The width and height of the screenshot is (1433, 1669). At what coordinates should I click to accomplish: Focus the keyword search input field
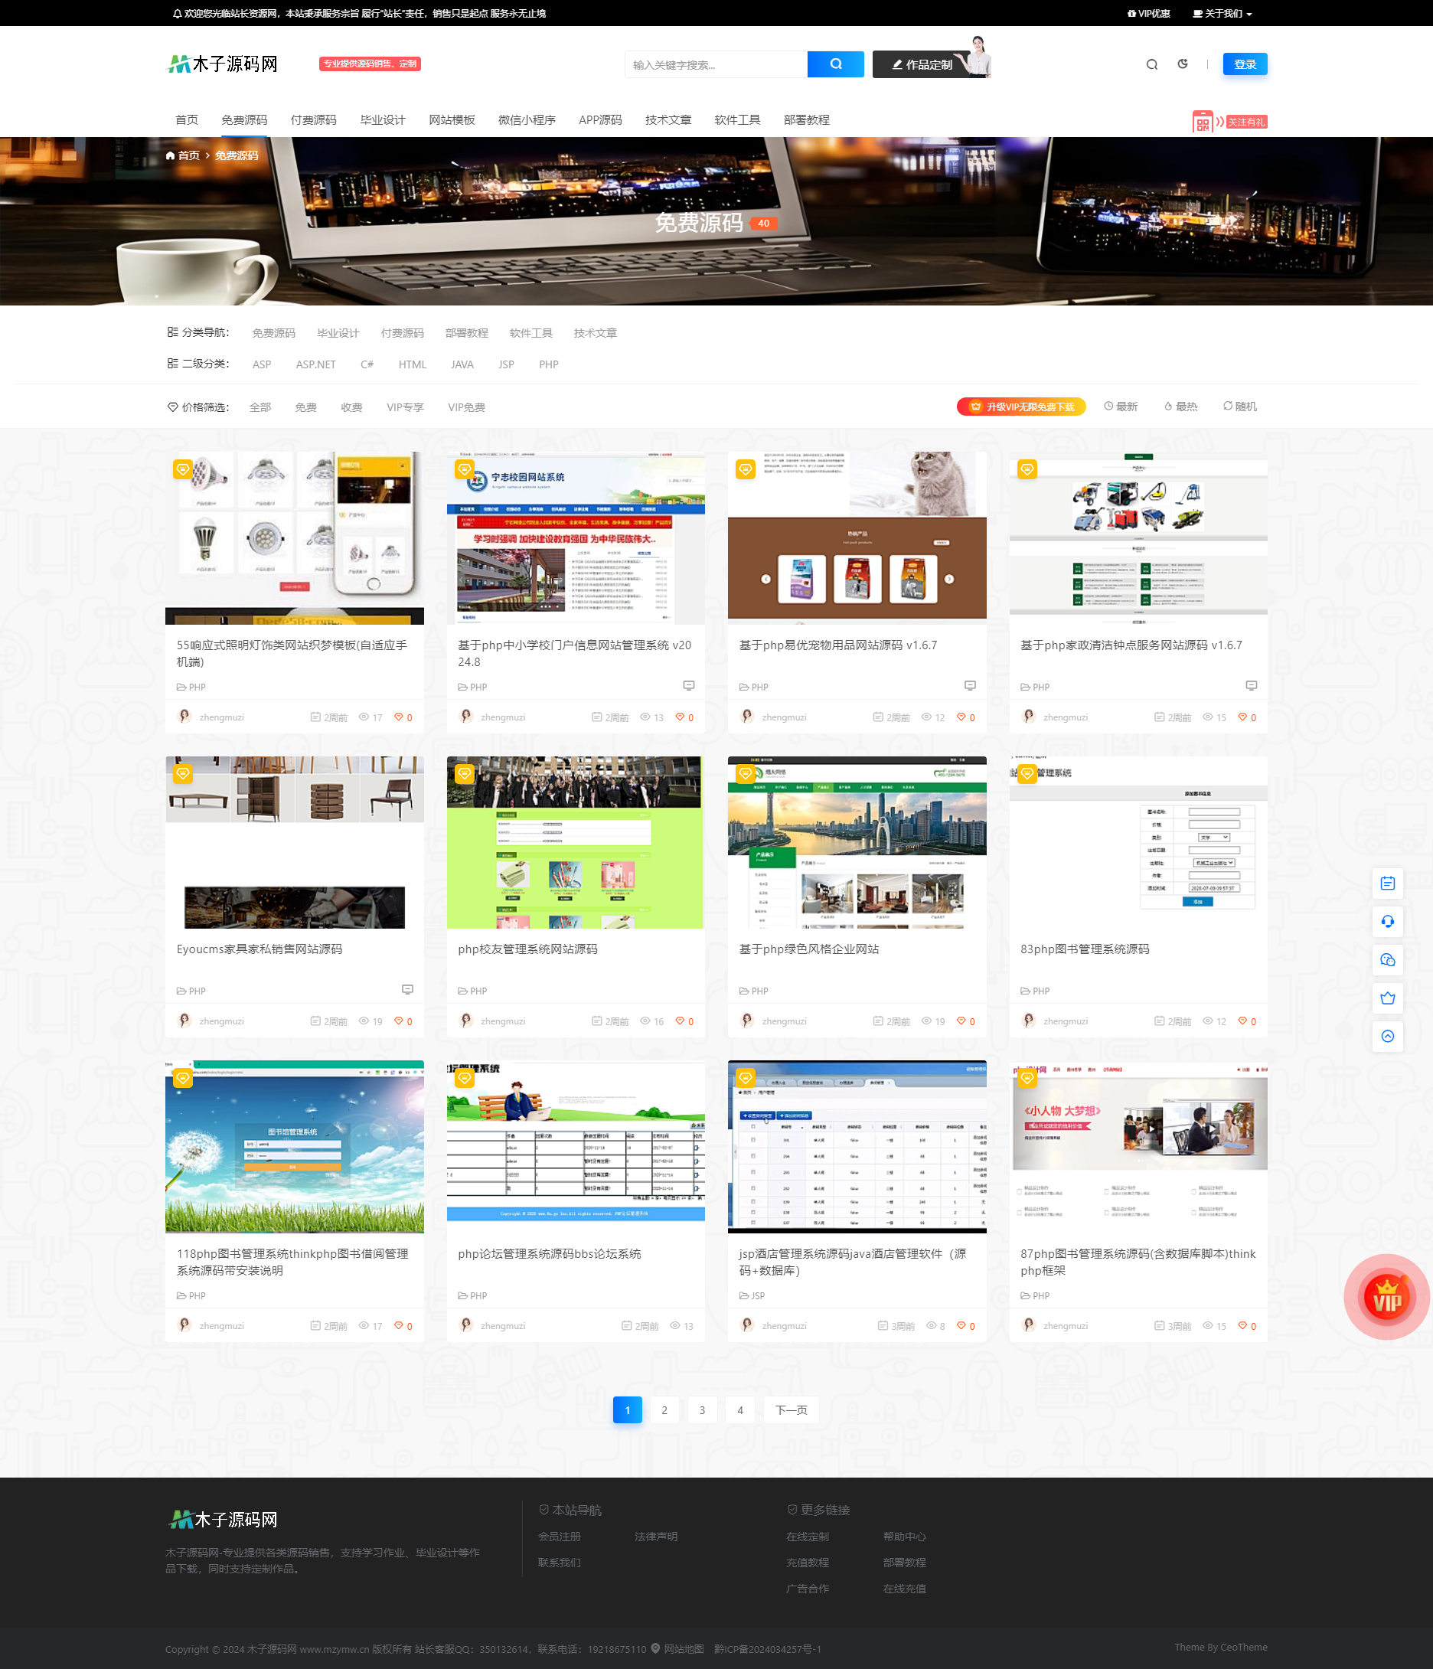716,64
